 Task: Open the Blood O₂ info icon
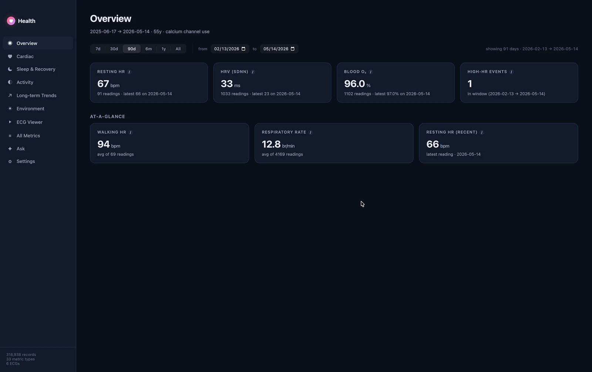tap(370, 72)
